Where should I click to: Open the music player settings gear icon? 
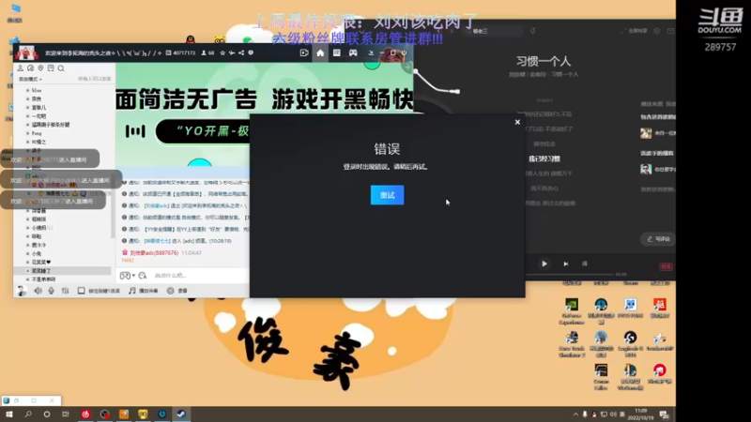pos(656,31)
